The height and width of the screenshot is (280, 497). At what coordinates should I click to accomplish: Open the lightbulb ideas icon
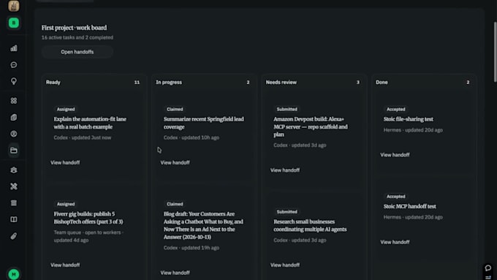[14, 81]
